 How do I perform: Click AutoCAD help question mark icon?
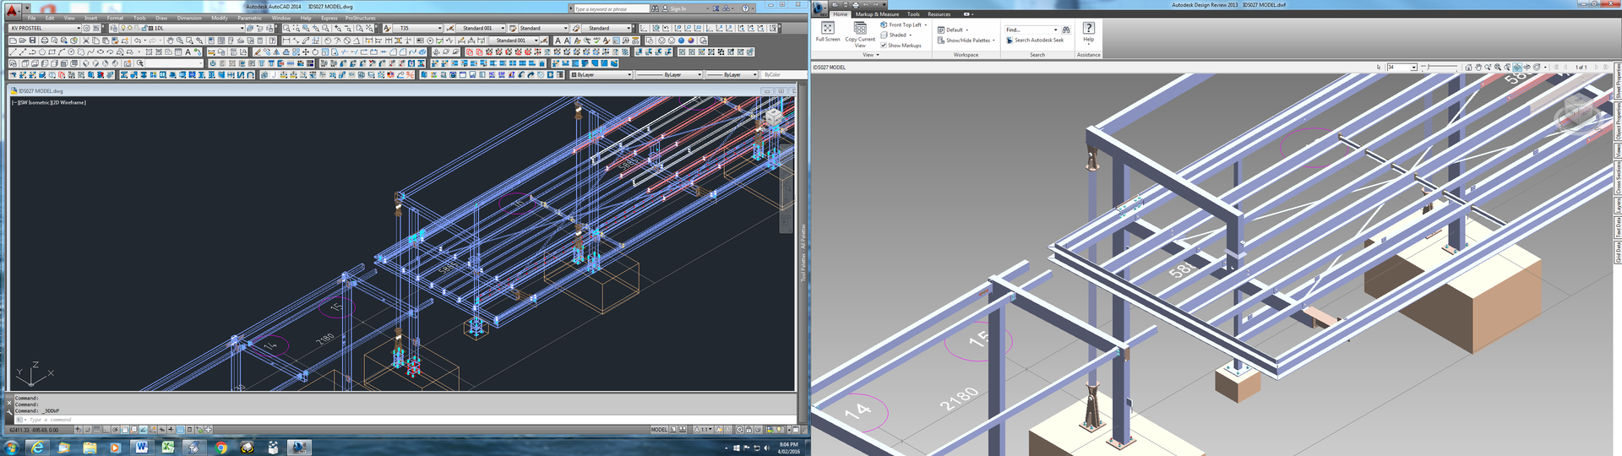pos(745,8)
